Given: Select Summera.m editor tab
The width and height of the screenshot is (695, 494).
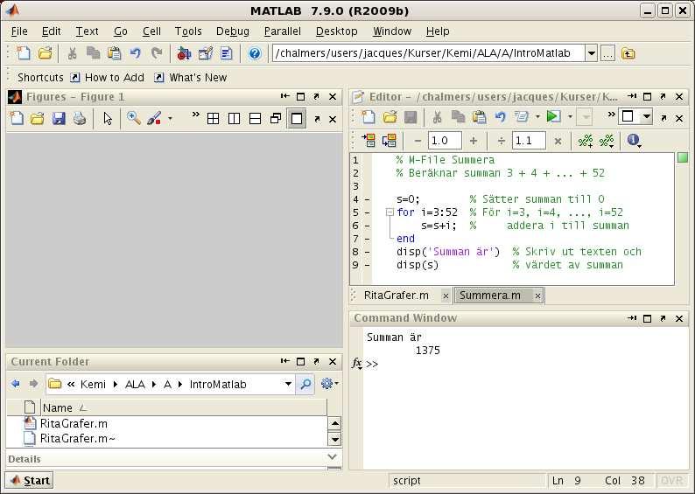Looking at the screenshot, I should (x=490, y=296).
